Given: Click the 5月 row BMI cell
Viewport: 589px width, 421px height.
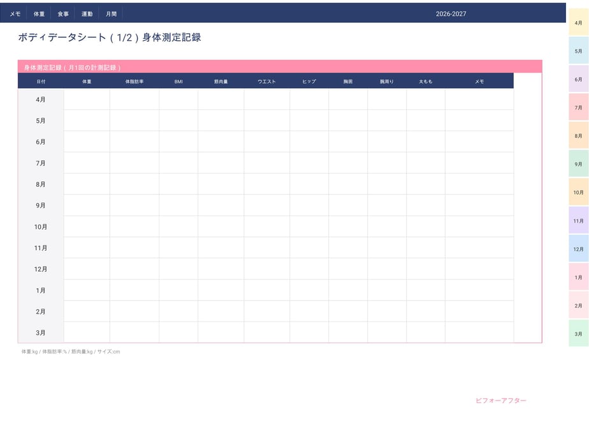Looking at the screenshot, I should [178, 121].
